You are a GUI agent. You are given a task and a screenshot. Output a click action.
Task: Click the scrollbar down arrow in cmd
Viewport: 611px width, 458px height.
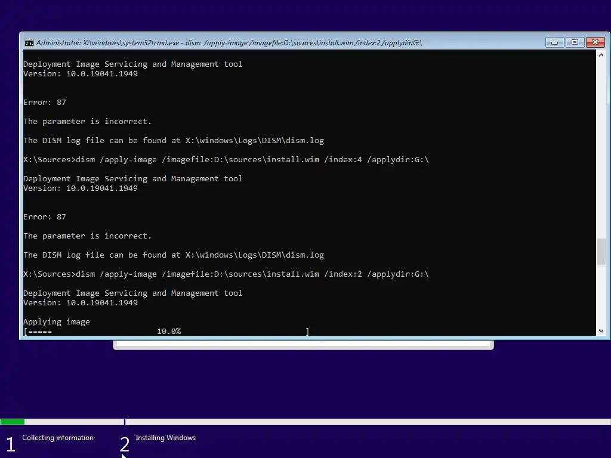tap(601, 330)
